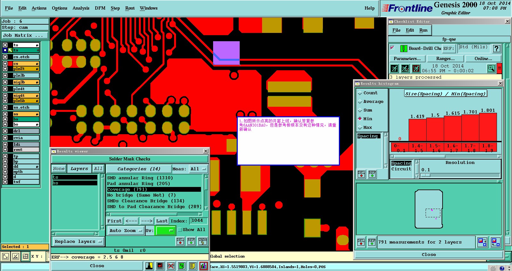The height and width of the screenshot is (271, 512).
Task: Open the Actions menu
Action: (39, 8)
